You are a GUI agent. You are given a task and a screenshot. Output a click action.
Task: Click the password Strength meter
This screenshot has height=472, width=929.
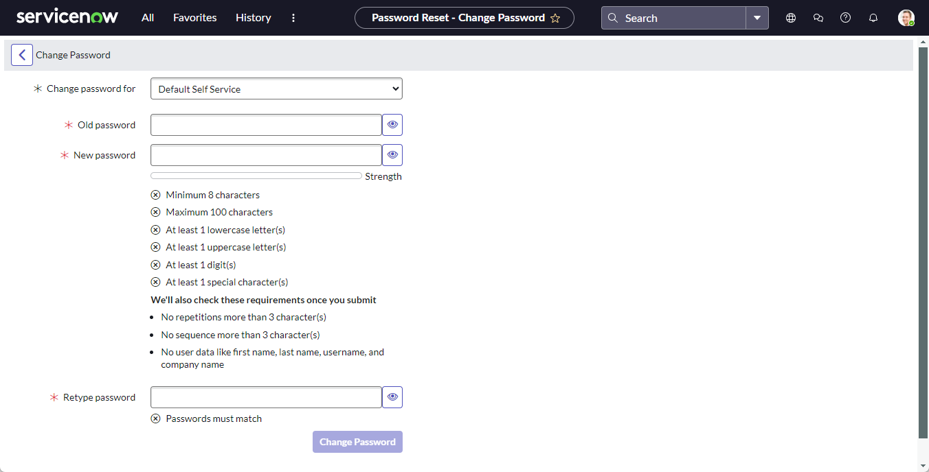(255, 176)
